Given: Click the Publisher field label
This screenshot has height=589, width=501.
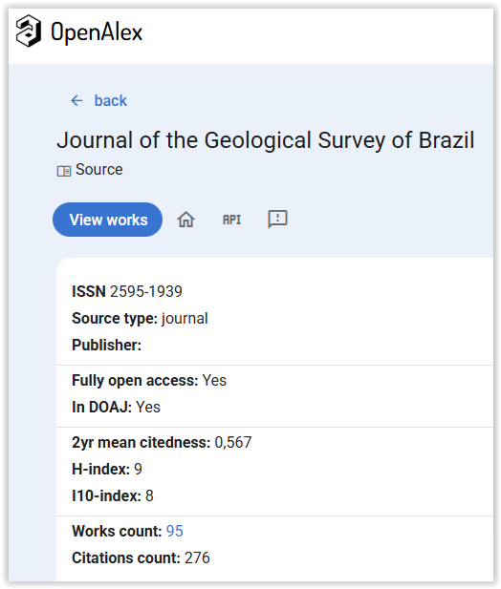Looking at the screenshot, I should coord(107,346).
